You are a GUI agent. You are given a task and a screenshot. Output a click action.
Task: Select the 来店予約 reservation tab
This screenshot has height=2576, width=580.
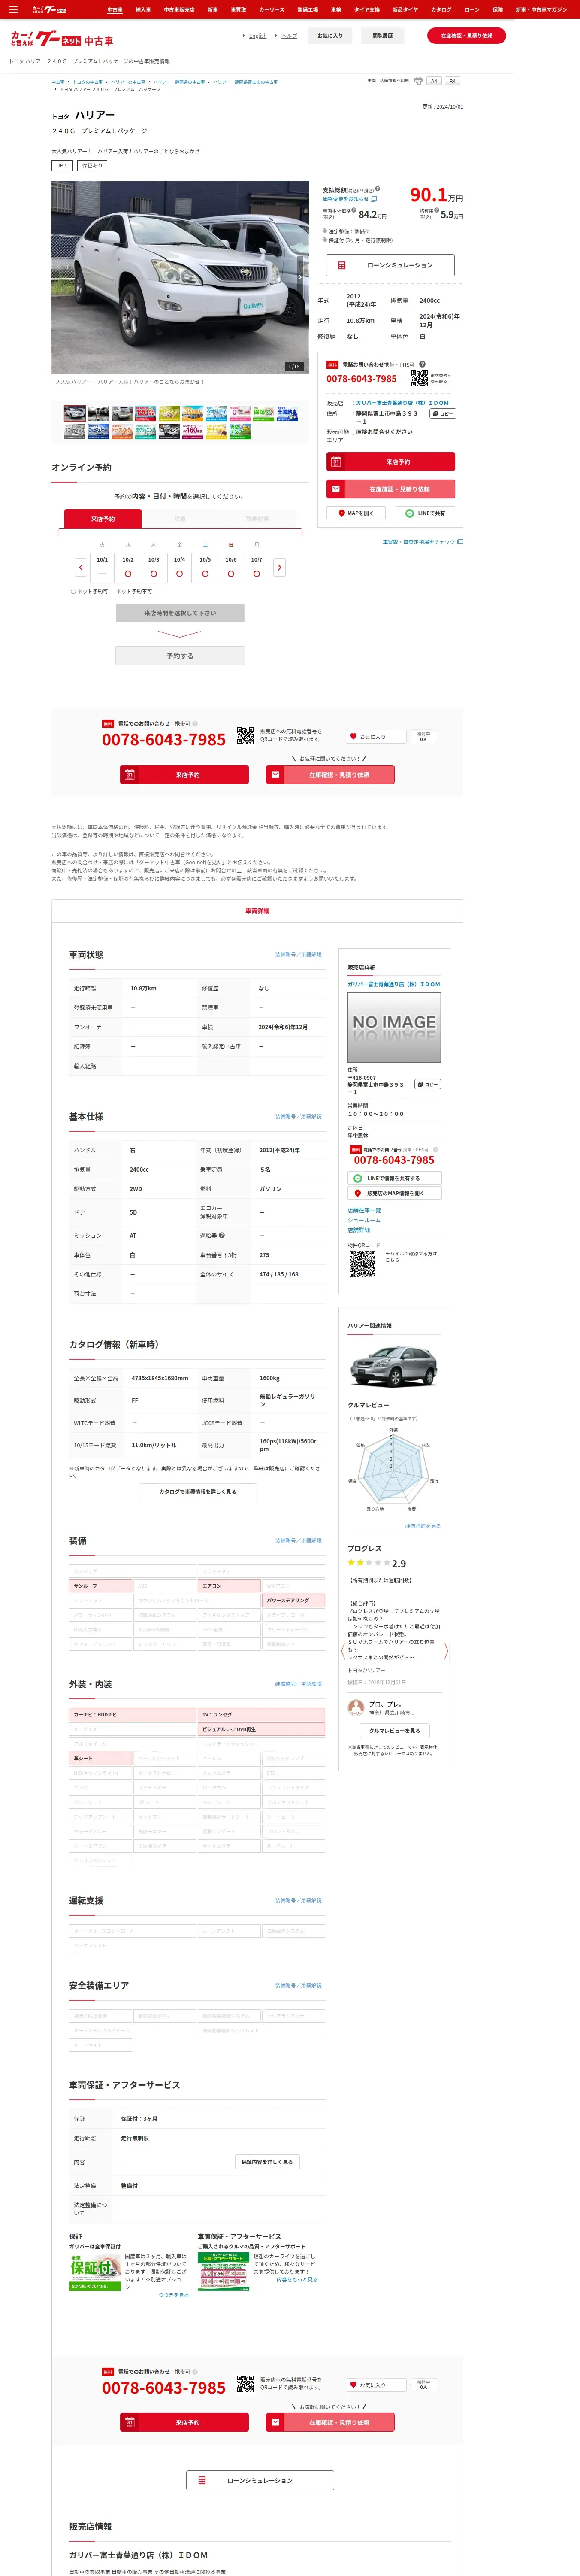point(103,519)
